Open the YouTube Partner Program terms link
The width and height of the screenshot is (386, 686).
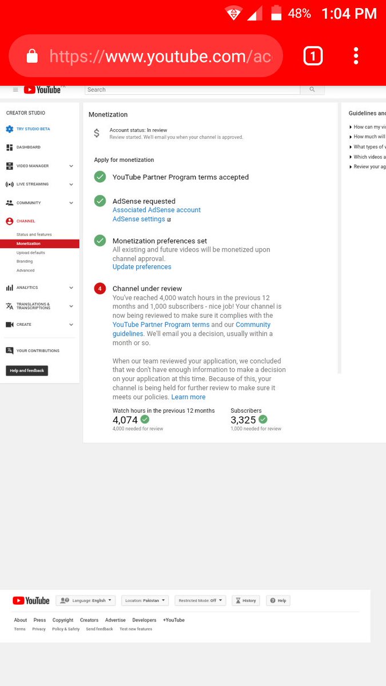[x=161, y=325]
